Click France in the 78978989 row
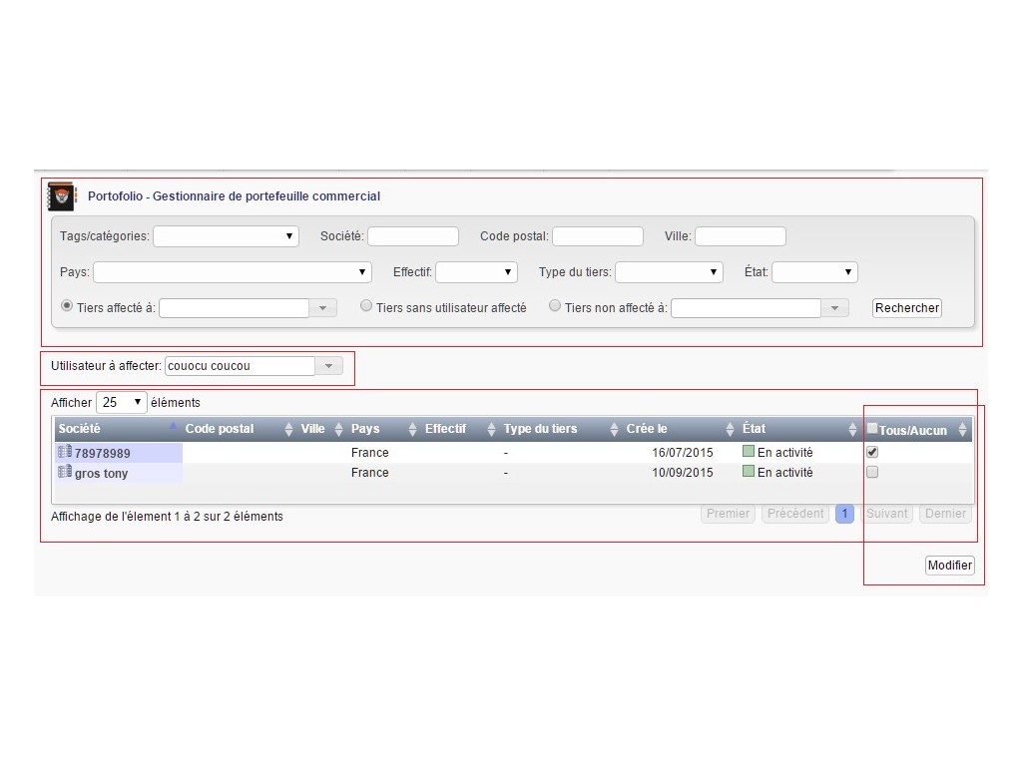The image size is (1022, 766). pos(369,453)
